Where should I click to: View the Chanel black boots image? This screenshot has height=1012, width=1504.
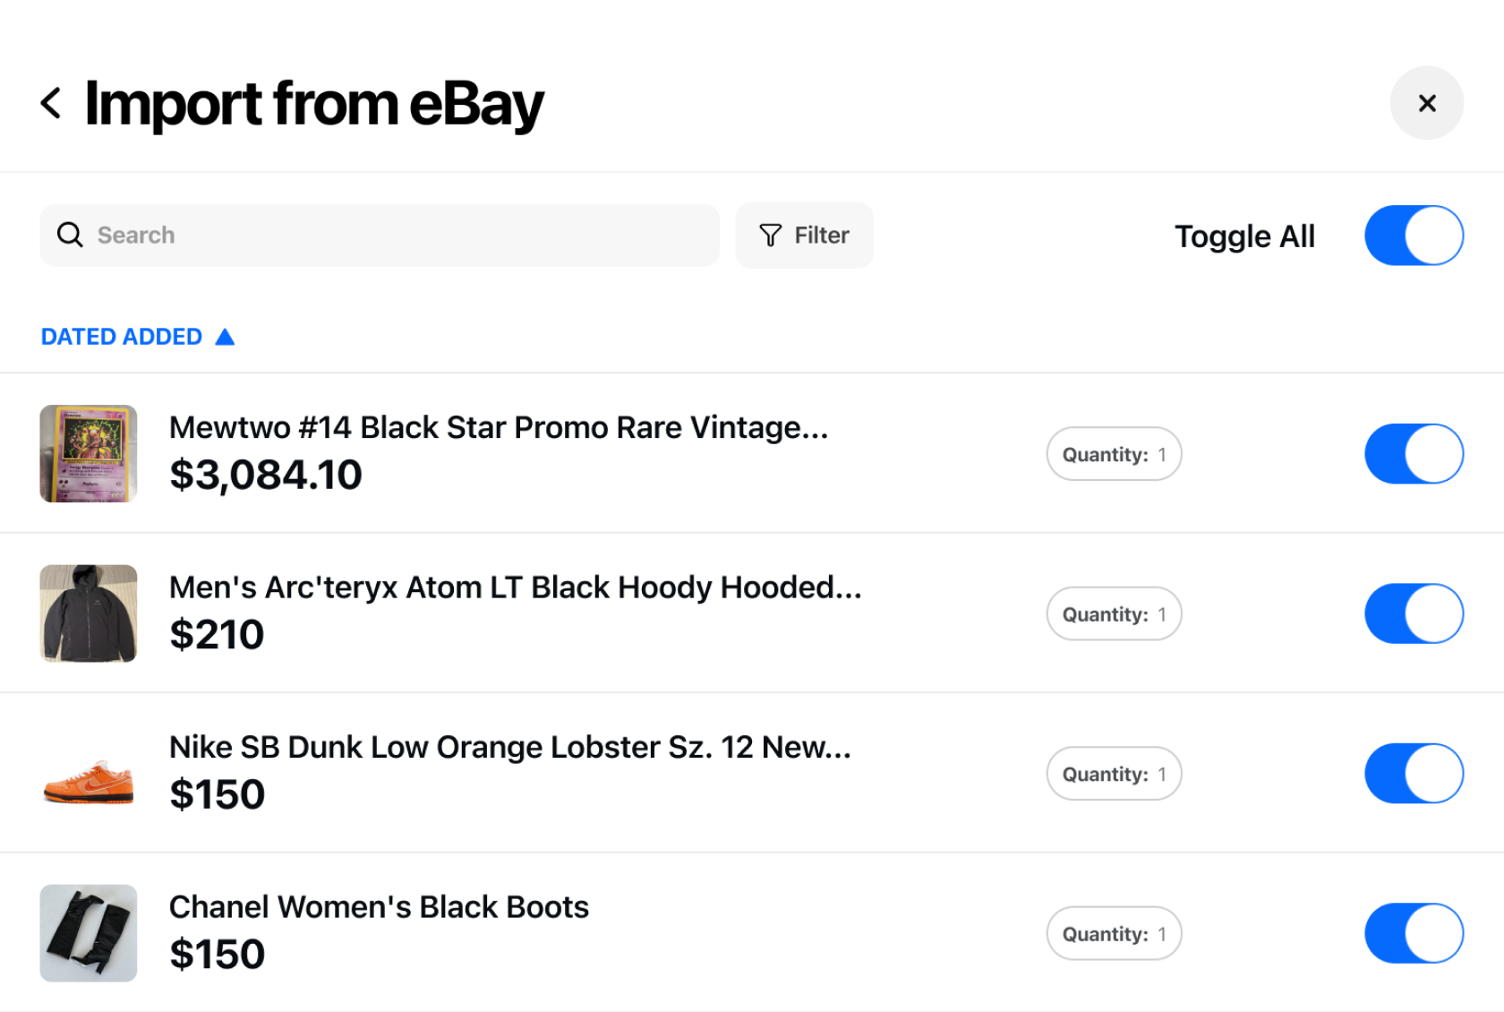(x=89, y=933)
